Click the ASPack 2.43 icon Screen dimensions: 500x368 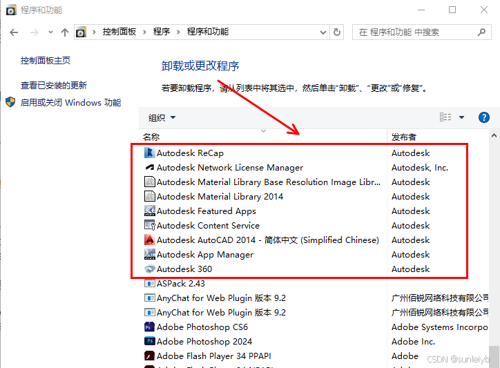(150, 284)
